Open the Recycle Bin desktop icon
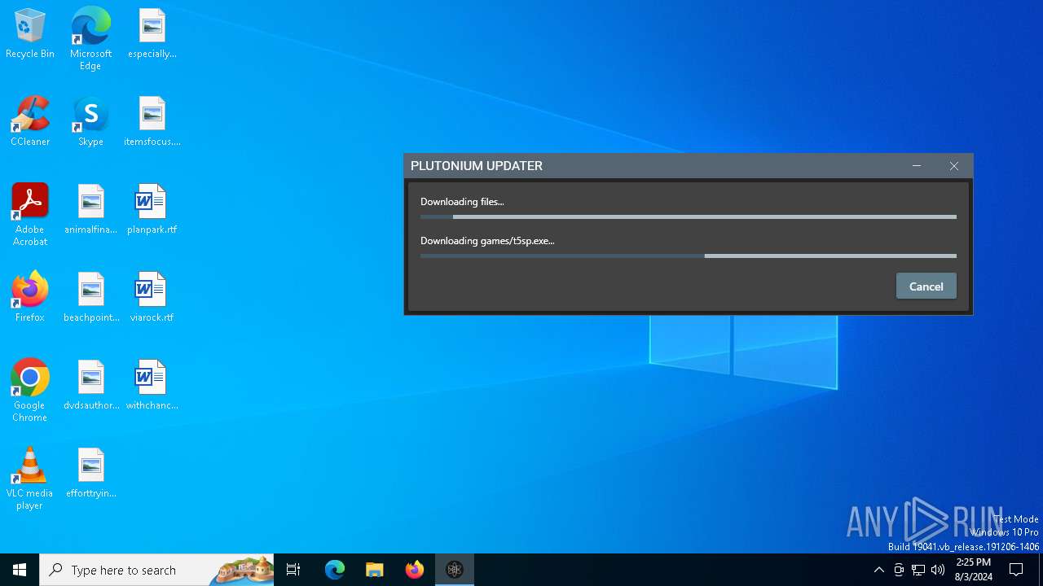This screenshot has height=586, width=1043. (x=30, y=34)
